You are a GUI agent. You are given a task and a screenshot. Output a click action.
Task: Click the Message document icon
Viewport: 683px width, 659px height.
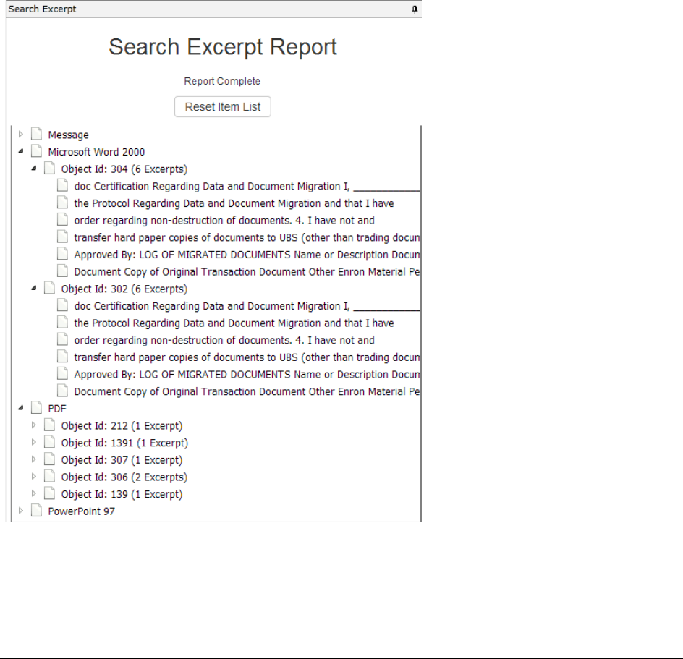[x=37, y=134]
